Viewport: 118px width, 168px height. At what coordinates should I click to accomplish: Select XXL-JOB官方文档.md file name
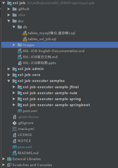pyautogui.click(x=40, y=57)
